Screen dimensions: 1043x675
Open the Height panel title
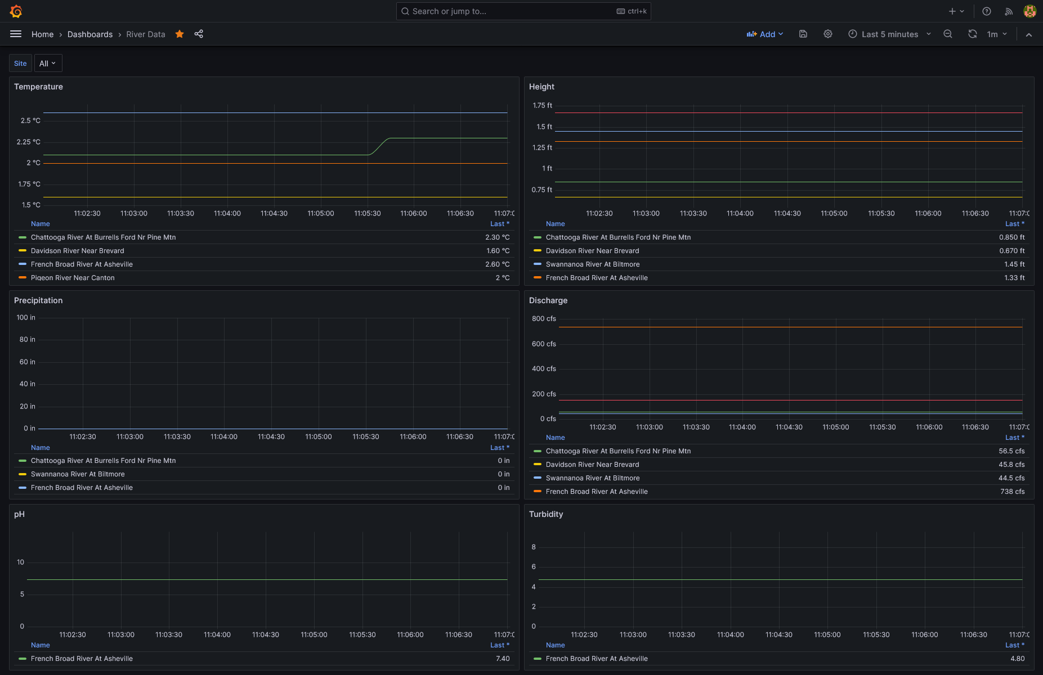point(541,87)
